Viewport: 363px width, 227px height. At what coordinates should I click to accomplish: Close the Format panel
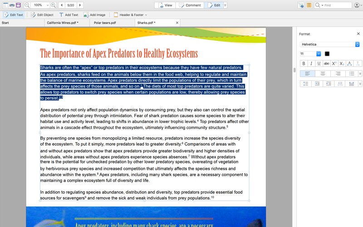click(358, 34)
